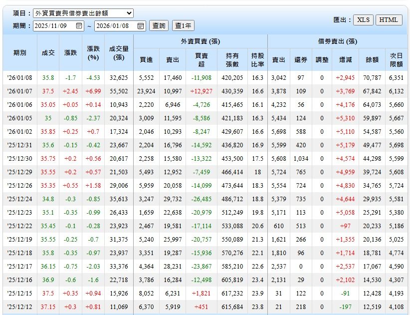
Task: Select the date cell '25/12/31
Action: pos(19,145)
